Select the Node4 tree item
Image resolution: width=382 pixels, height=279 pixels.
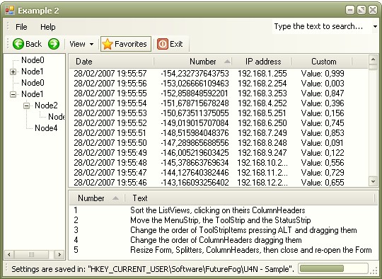[x=46, y=128]
